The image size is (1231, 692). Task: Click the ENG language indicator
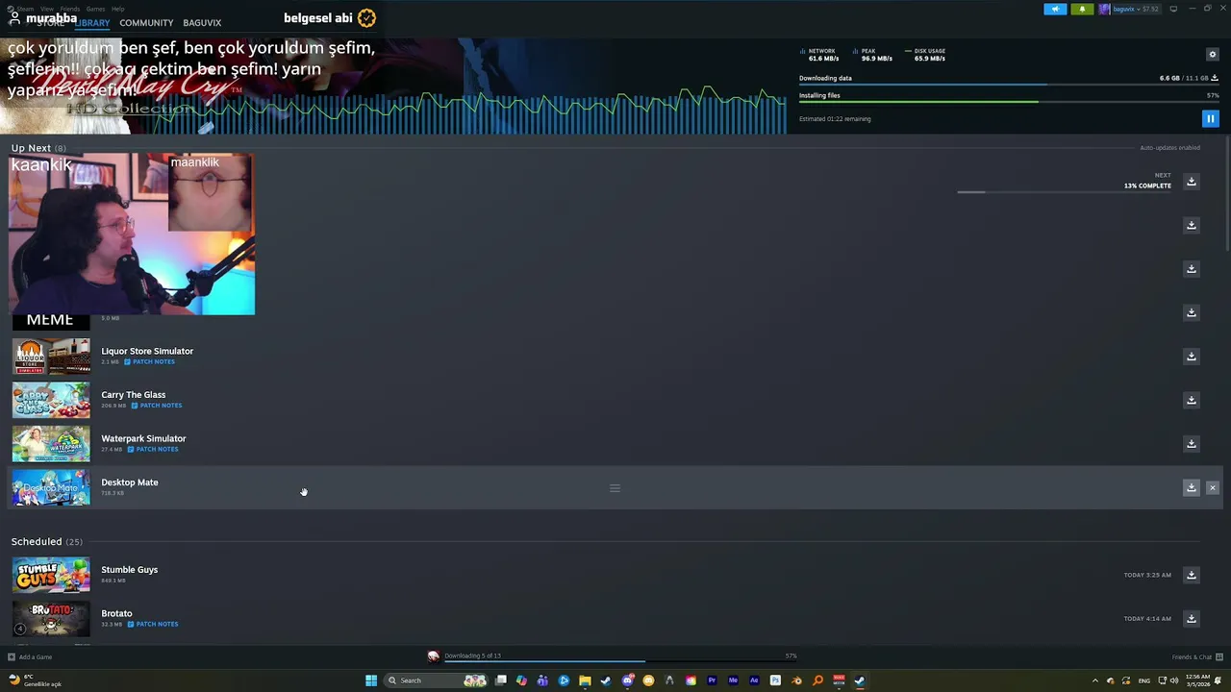[1143, 680]
